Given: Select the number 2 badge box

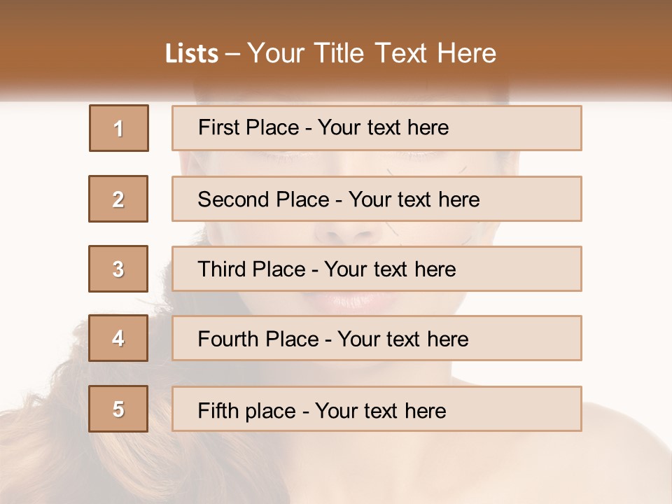Looking at the screenshot, I should 118,199.
